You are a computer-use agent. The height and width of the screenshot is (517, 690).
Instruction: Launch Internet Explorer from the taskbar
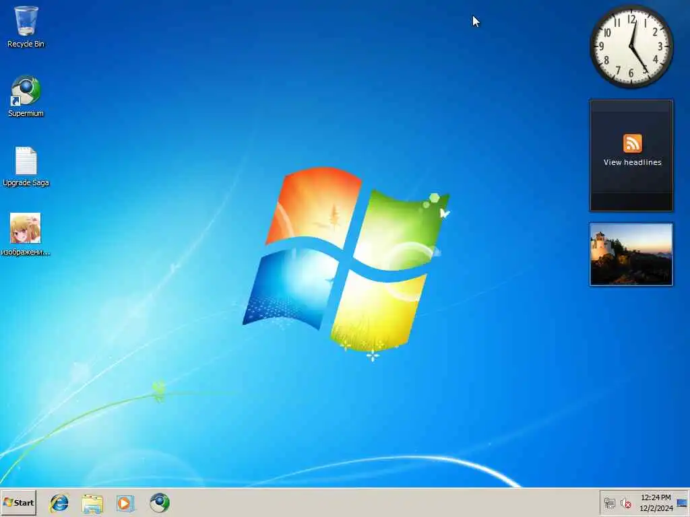pyautogui.click(x=59, y=503)
